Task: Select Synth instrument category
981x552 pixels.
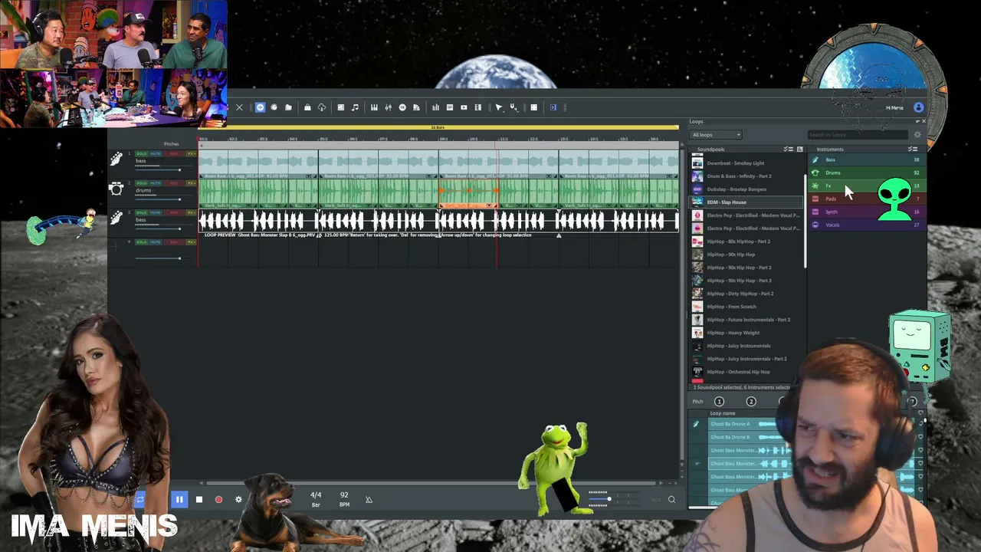Action: click(866, 212)
